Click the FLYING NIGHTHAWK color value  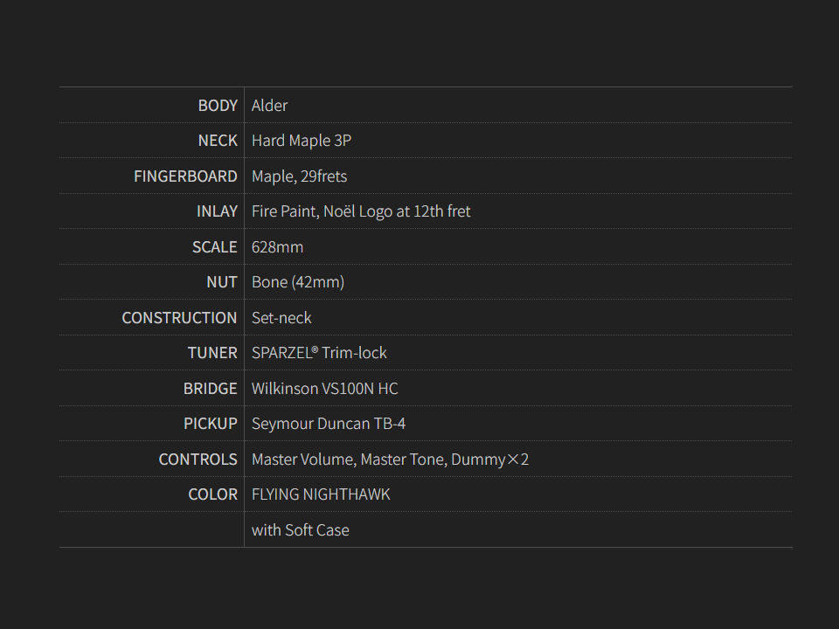point(321,494)
